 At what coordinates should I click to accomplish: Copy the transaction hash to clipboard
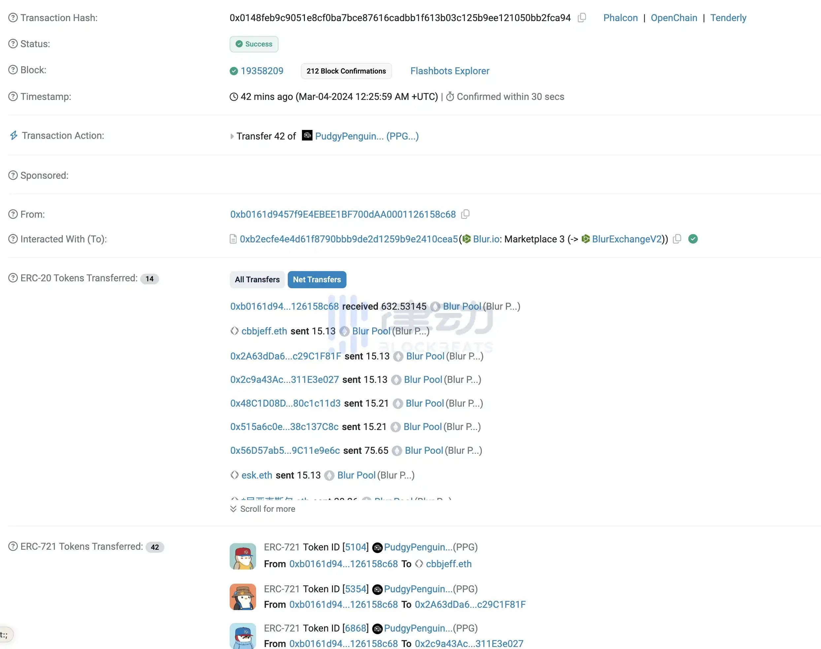(581, 17)
